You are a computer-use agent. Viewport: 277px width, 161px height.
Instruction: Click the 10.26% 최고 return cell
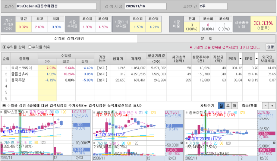[x=66, y=74]
